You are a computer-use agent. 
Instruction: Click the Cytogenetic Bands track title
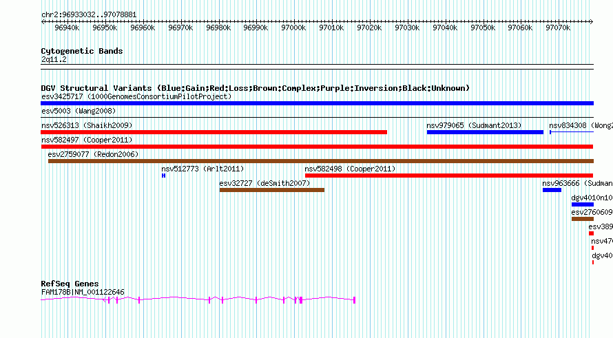coord(82,51)
